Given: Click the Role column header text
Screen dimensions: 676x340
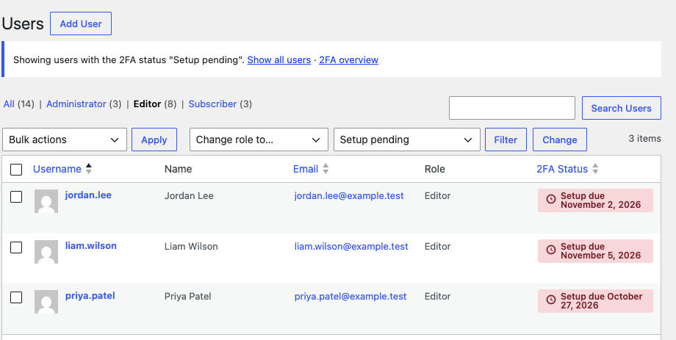Looking at the screenshot, I should [434, 169].
